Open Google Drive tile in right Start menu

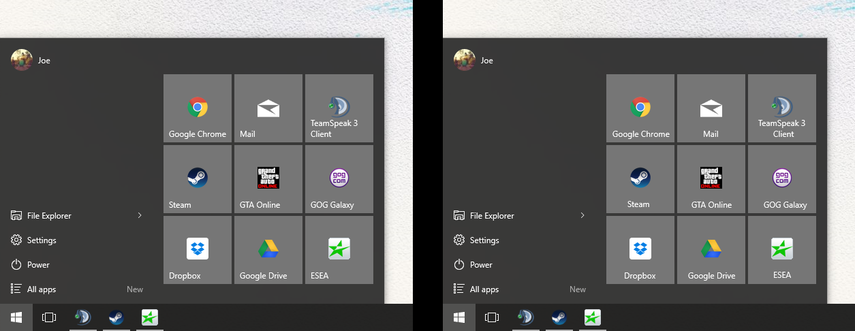[x=711, y=250]
